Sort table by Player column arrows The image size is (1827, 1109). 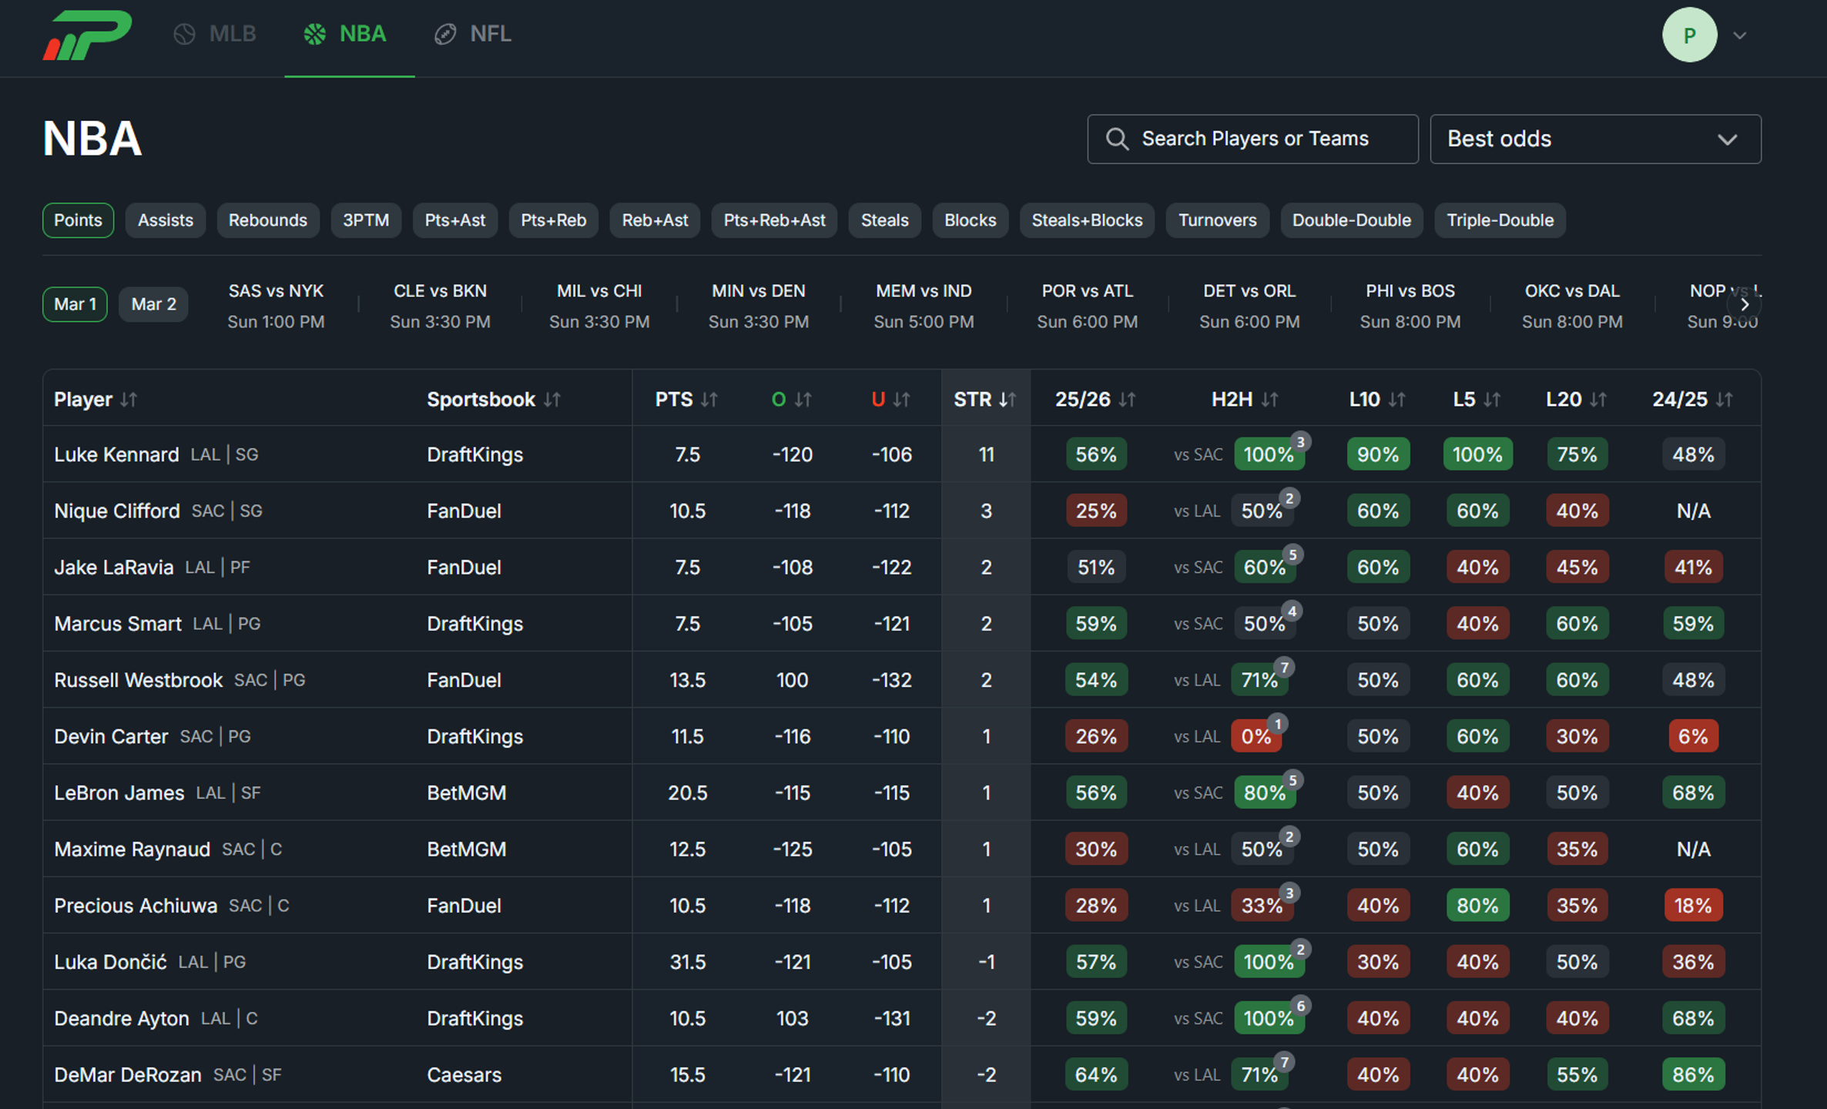pos(129,399)
